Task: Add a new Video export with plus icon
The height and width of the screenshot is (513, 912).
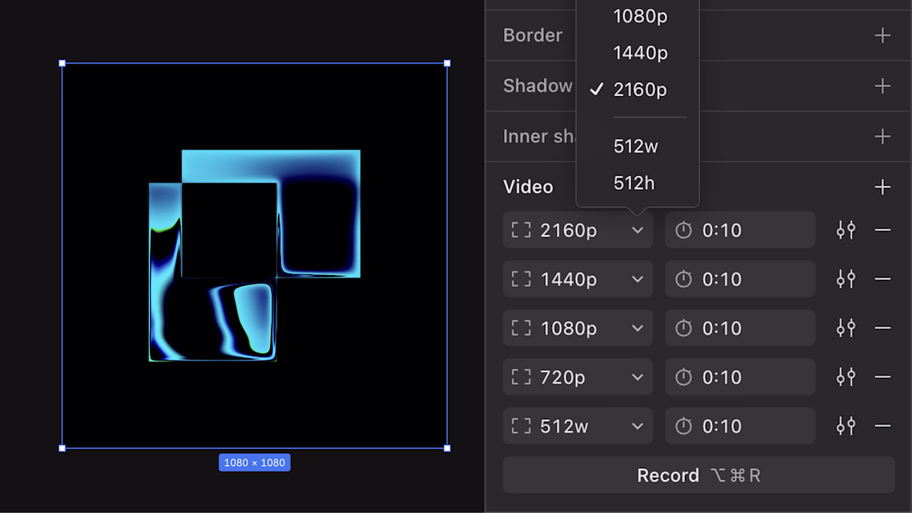Action: point(882,187)
